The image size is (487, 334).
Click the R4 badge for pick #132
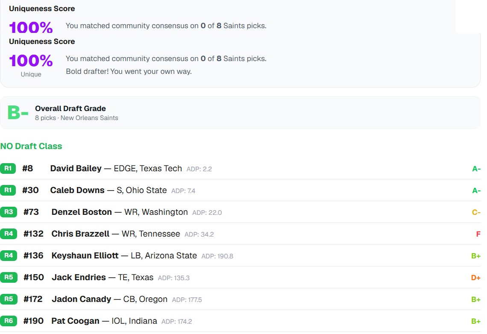pyautogui.click(x=9, y=234)
